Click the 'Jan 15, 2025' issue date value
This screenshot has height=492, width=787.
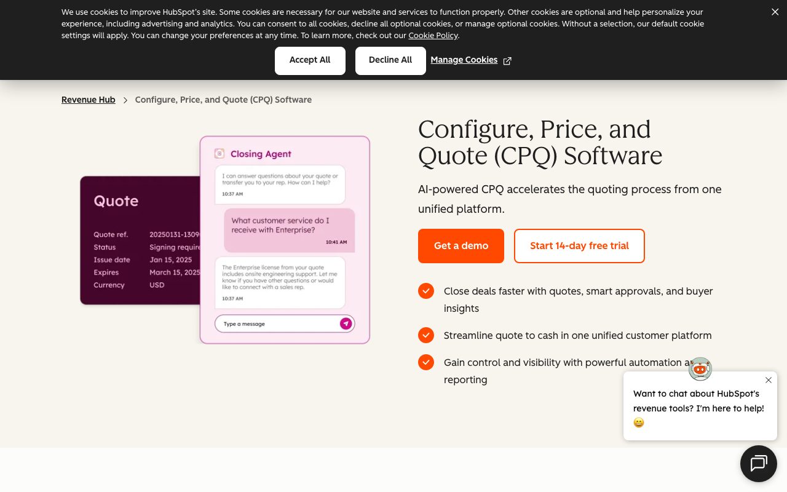tap(171, 260)
